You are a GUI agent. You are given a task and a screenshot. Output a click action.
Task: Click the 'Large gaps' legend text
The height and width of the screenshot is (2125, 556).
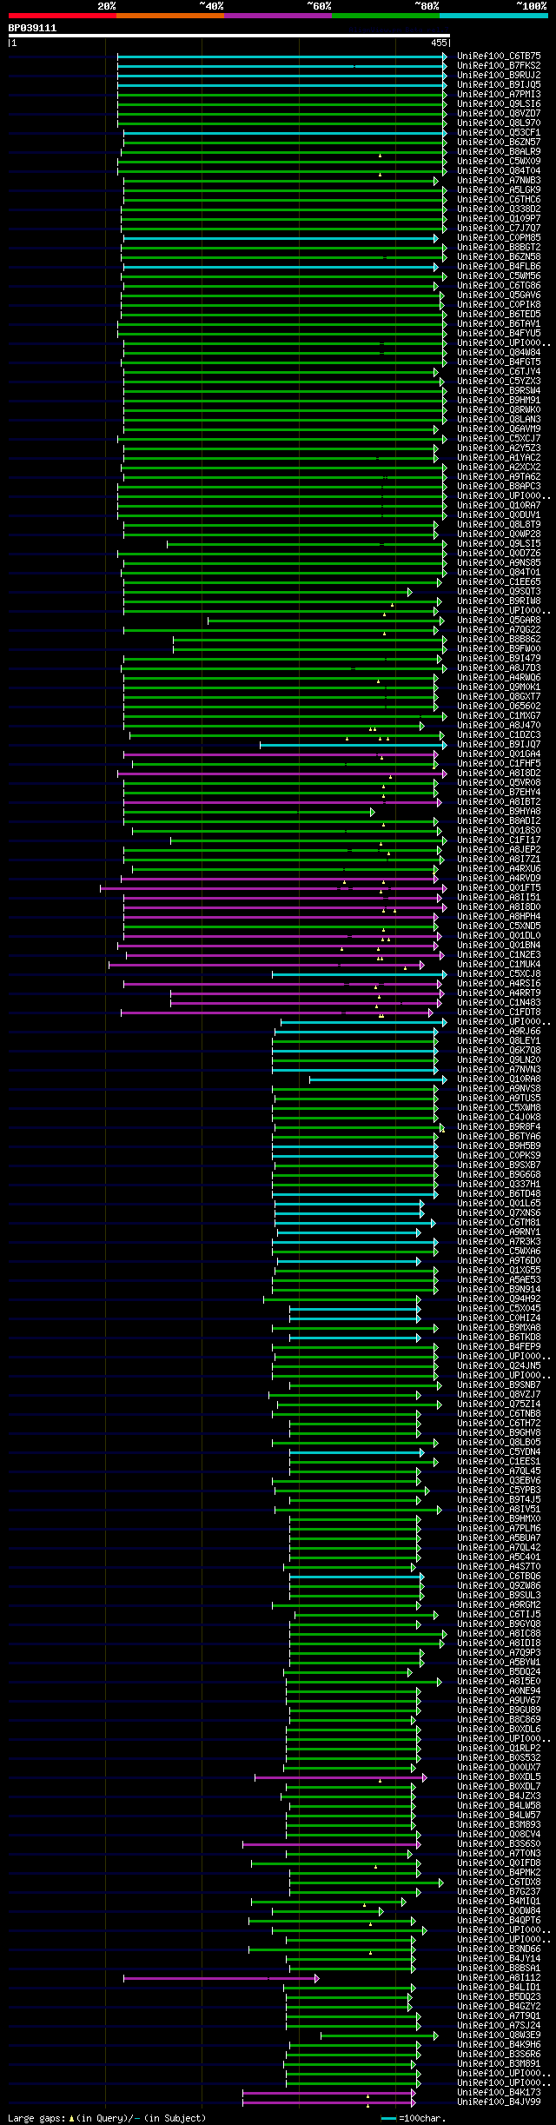pos(107,2118)
